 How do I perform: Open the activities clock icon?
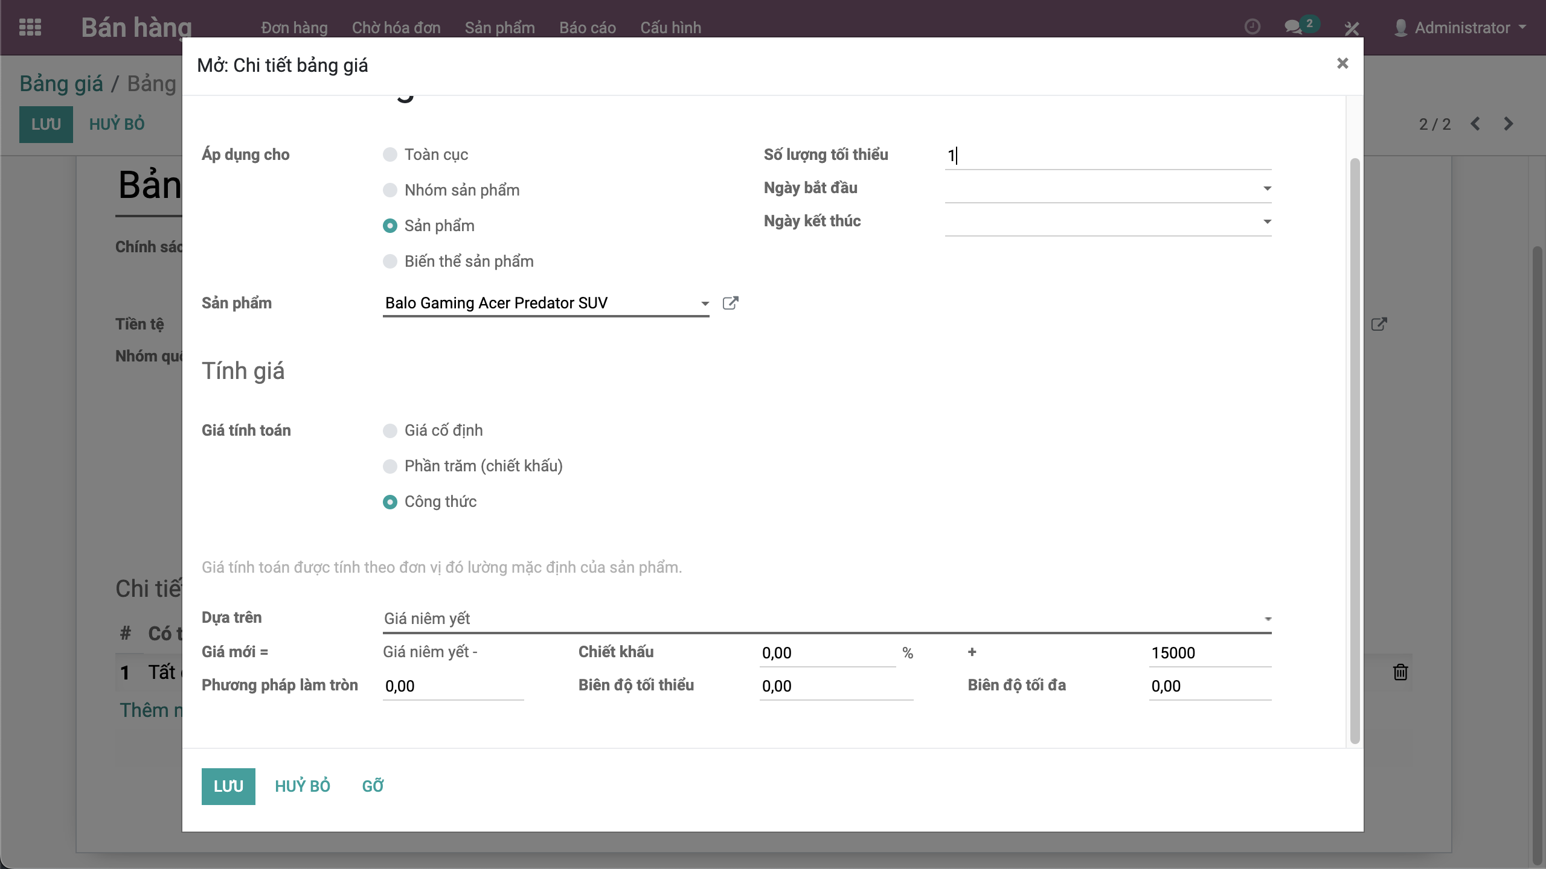pyautogui.click(x=1252, y=27)
